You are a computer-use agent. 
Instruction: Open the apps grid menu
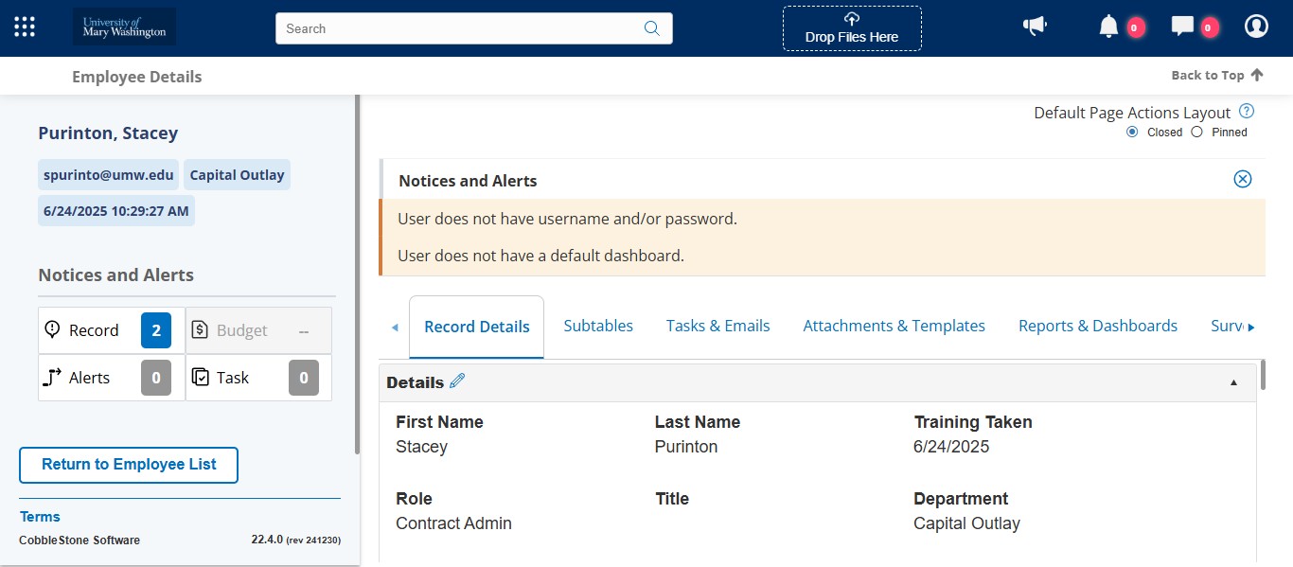(x=24, y=26)
